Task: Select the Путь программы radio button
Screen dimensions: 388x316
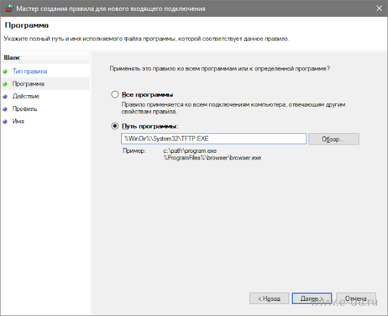Action: [115, 126]
